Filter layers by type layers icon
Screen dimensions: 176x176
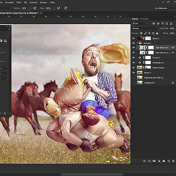pyautogui.click(x=162, y=23)
